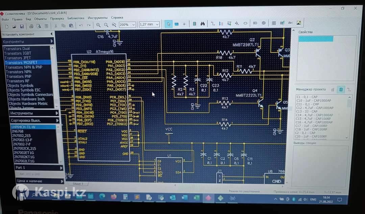Undo the last action

81,25
